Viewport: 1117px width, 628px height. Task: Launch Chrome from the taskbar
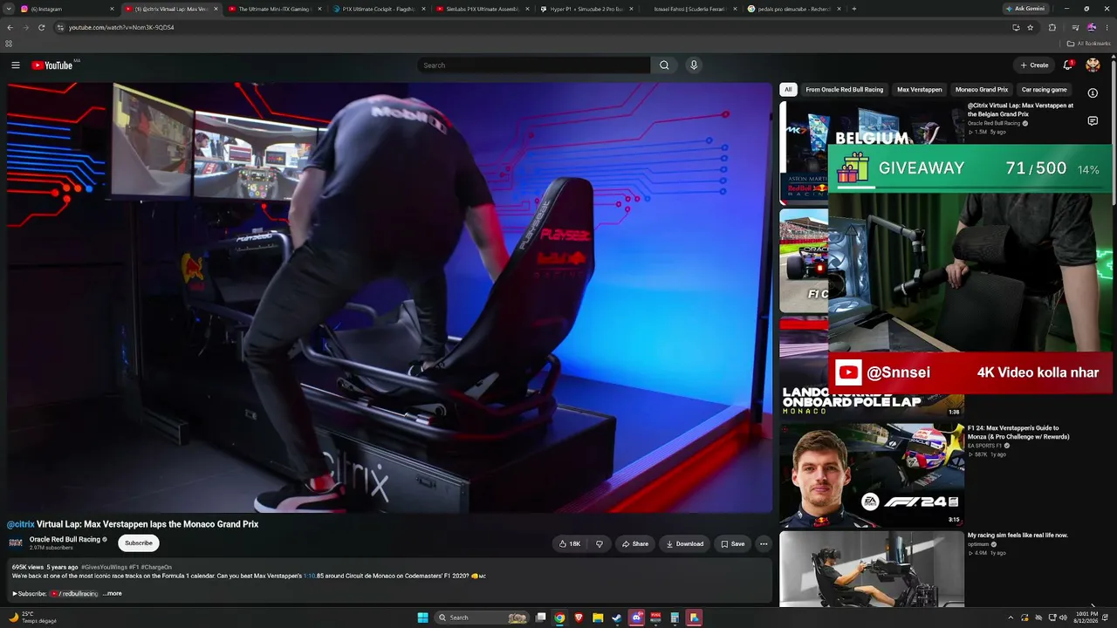(x=559, y=618)
